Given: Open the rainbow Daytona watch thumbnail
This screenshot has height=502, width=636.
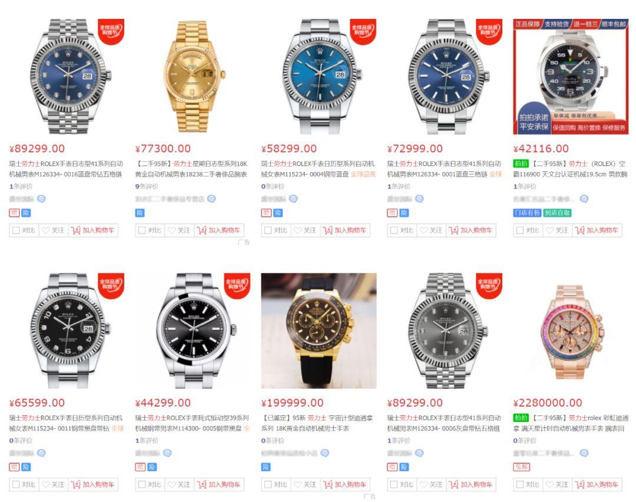Looking at the screenshot, I should (x=571, y=331).
